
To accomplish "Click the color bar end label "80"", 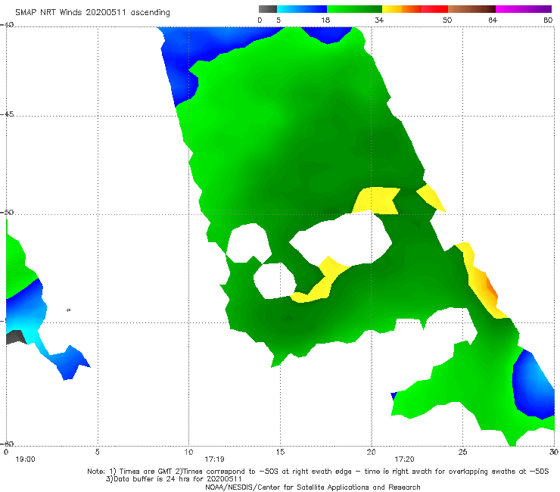I will pyautogui.click(x=548, y=20).
